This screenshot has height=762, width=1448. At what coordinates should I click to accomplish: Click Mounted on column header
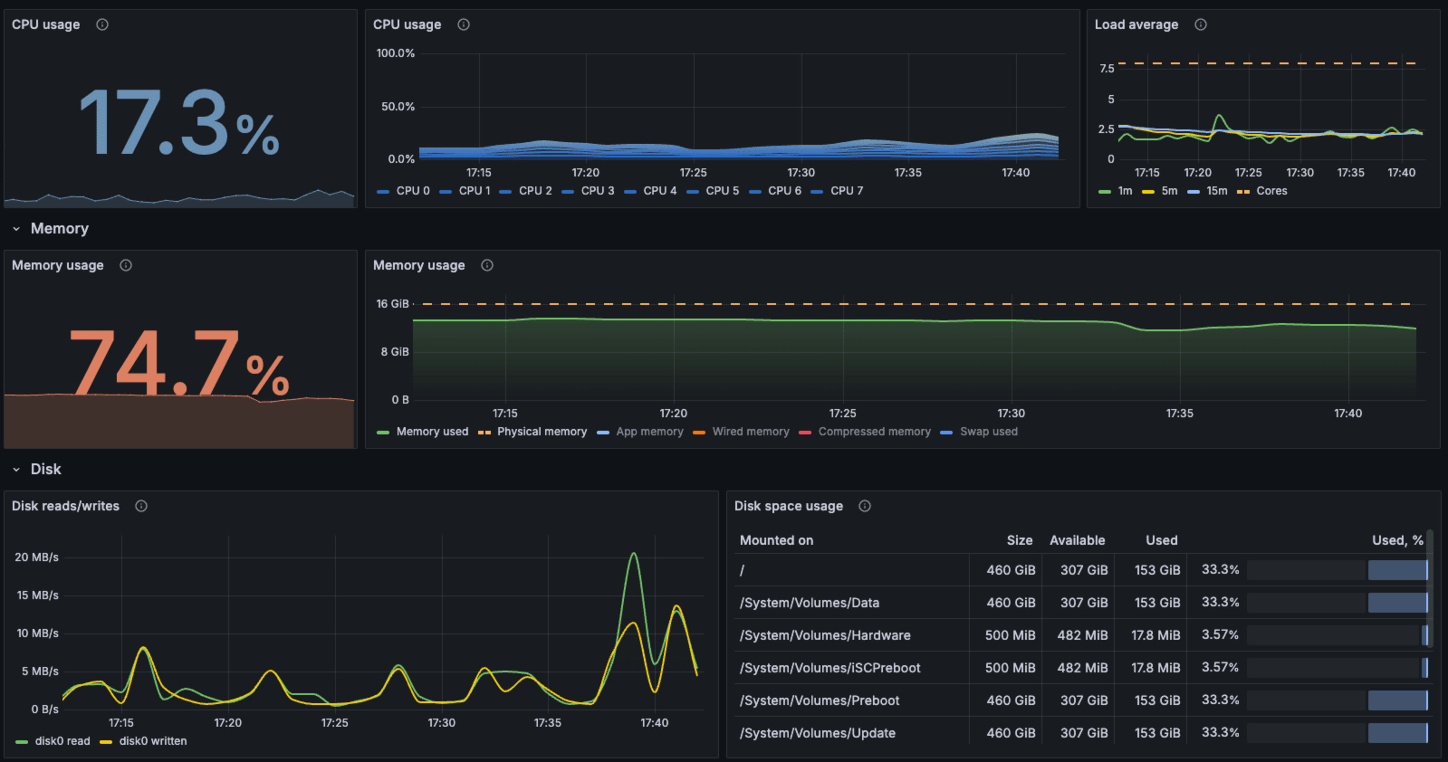[776, 540]
